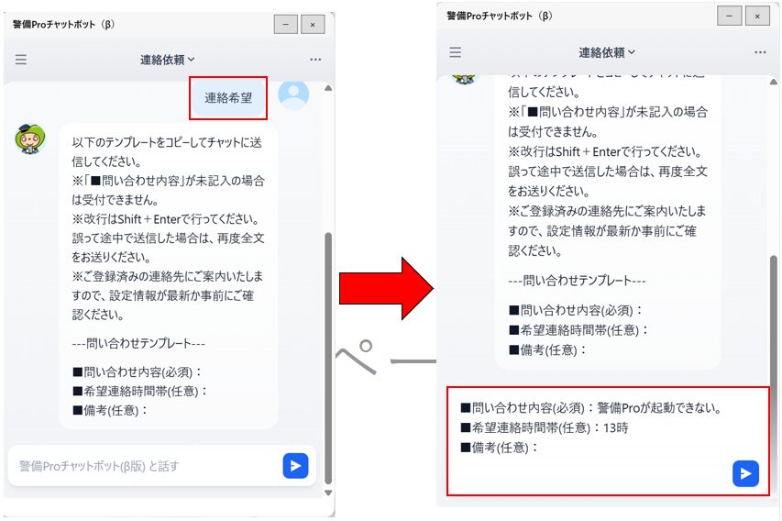Click scroll-up arrow in right chat window
Viewport: 782px width, 521px height.
[774, 82]
